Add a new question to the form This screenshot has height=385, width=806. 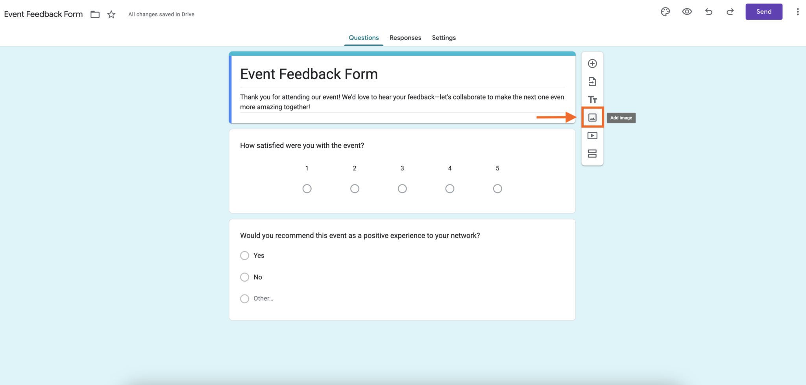pyautogui.click(x=592, y=63)
